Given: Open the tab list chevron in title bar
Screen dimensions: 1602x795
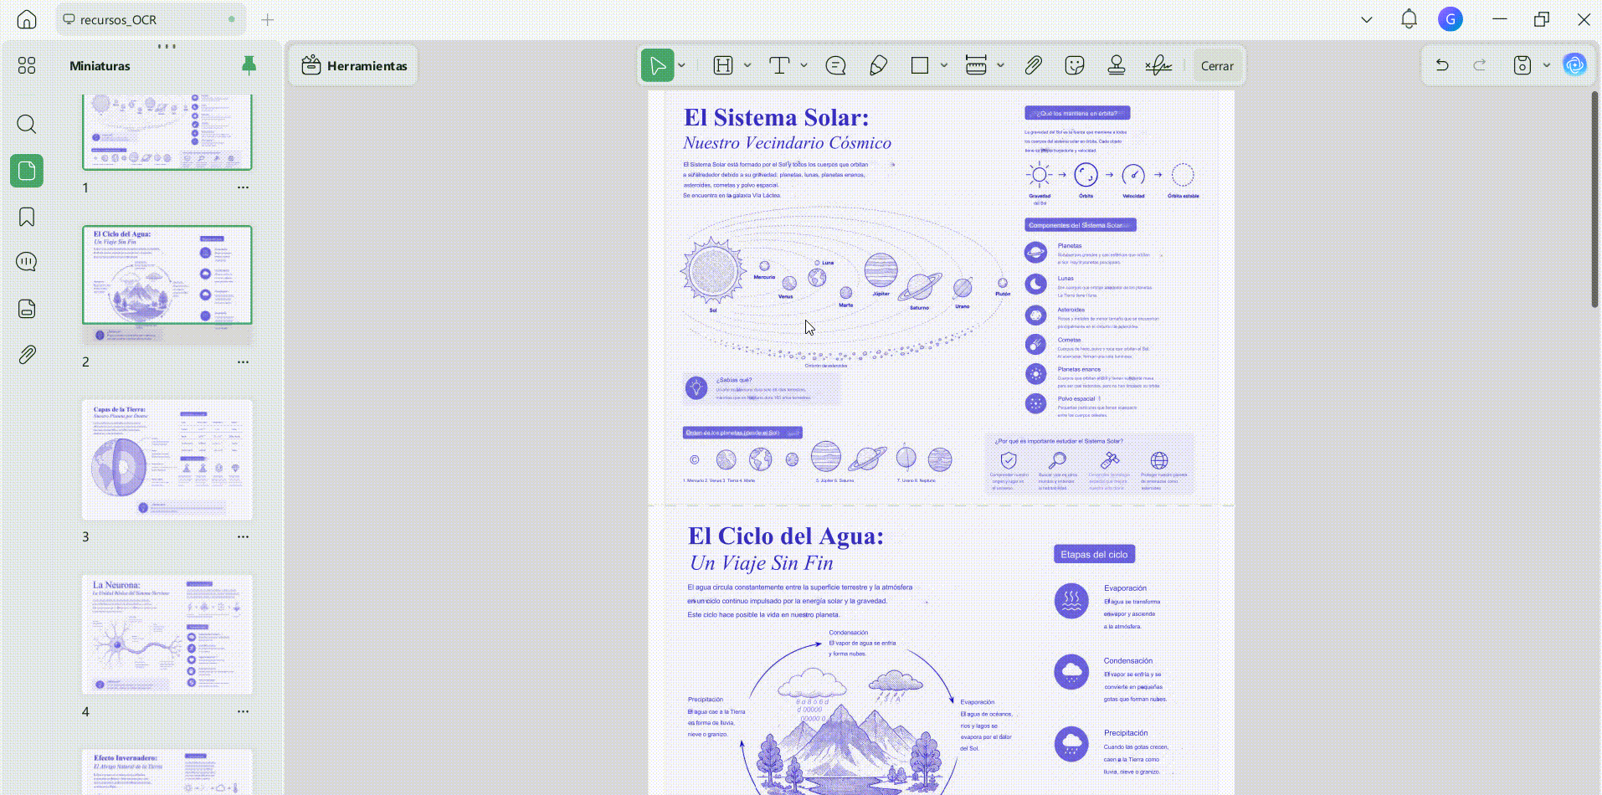Looking at the screenshot, I should point(1367,19).
